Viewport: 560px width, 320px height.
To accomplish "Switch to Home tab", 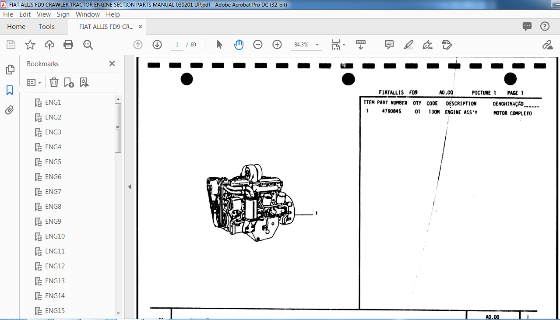I will (16, 27).
